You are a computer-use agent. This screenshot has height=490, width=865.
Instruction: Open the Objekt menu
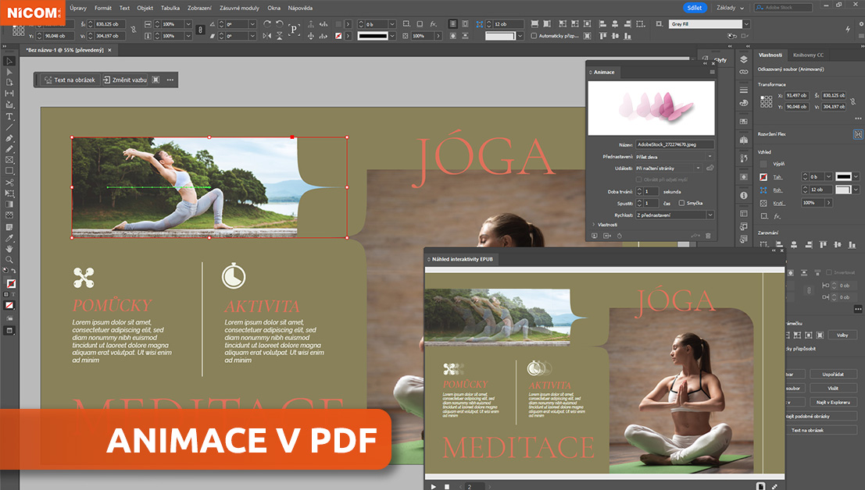pos(145,8)
